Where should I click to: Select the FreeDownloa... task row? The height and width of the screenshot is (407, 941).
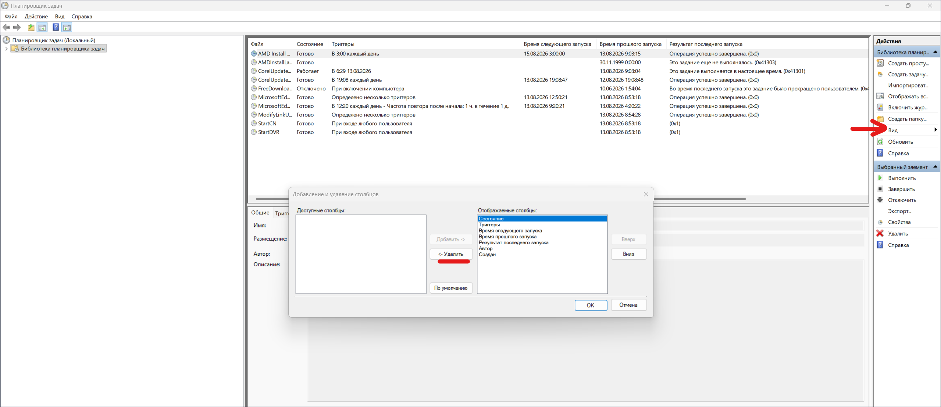[x=558, y=89]
